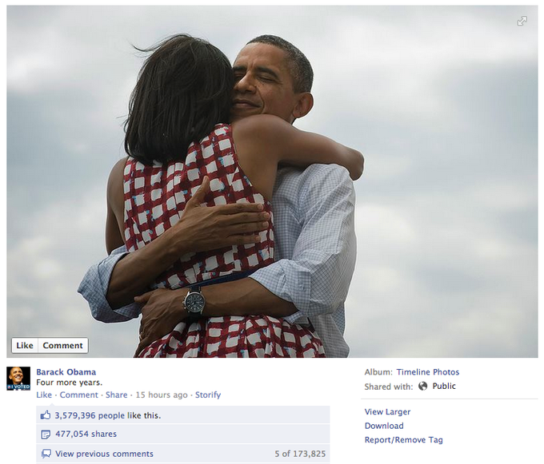The image size is (544, 464).
Task: Click the 15 hours ago timestamp
Action: pyautogui.click(x=162, y=395)
